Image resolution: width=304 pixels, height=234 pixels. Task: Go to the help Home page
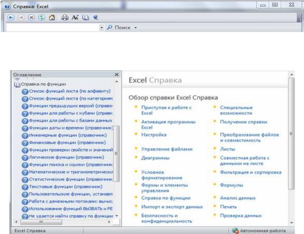(52, 18)
